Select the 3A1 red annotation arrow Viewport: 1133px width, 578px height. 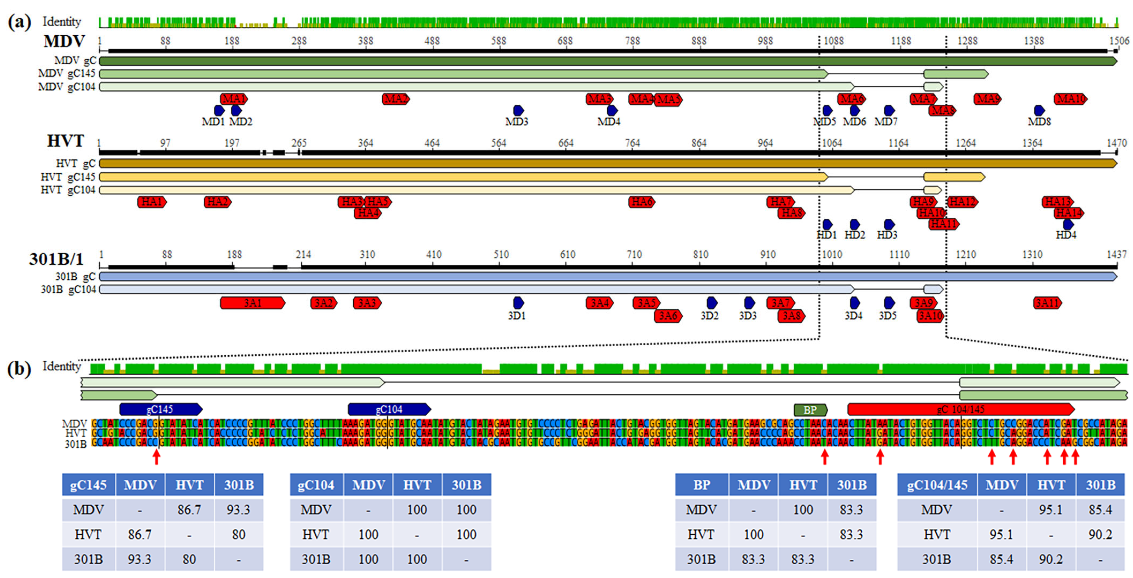coord(252,303)
